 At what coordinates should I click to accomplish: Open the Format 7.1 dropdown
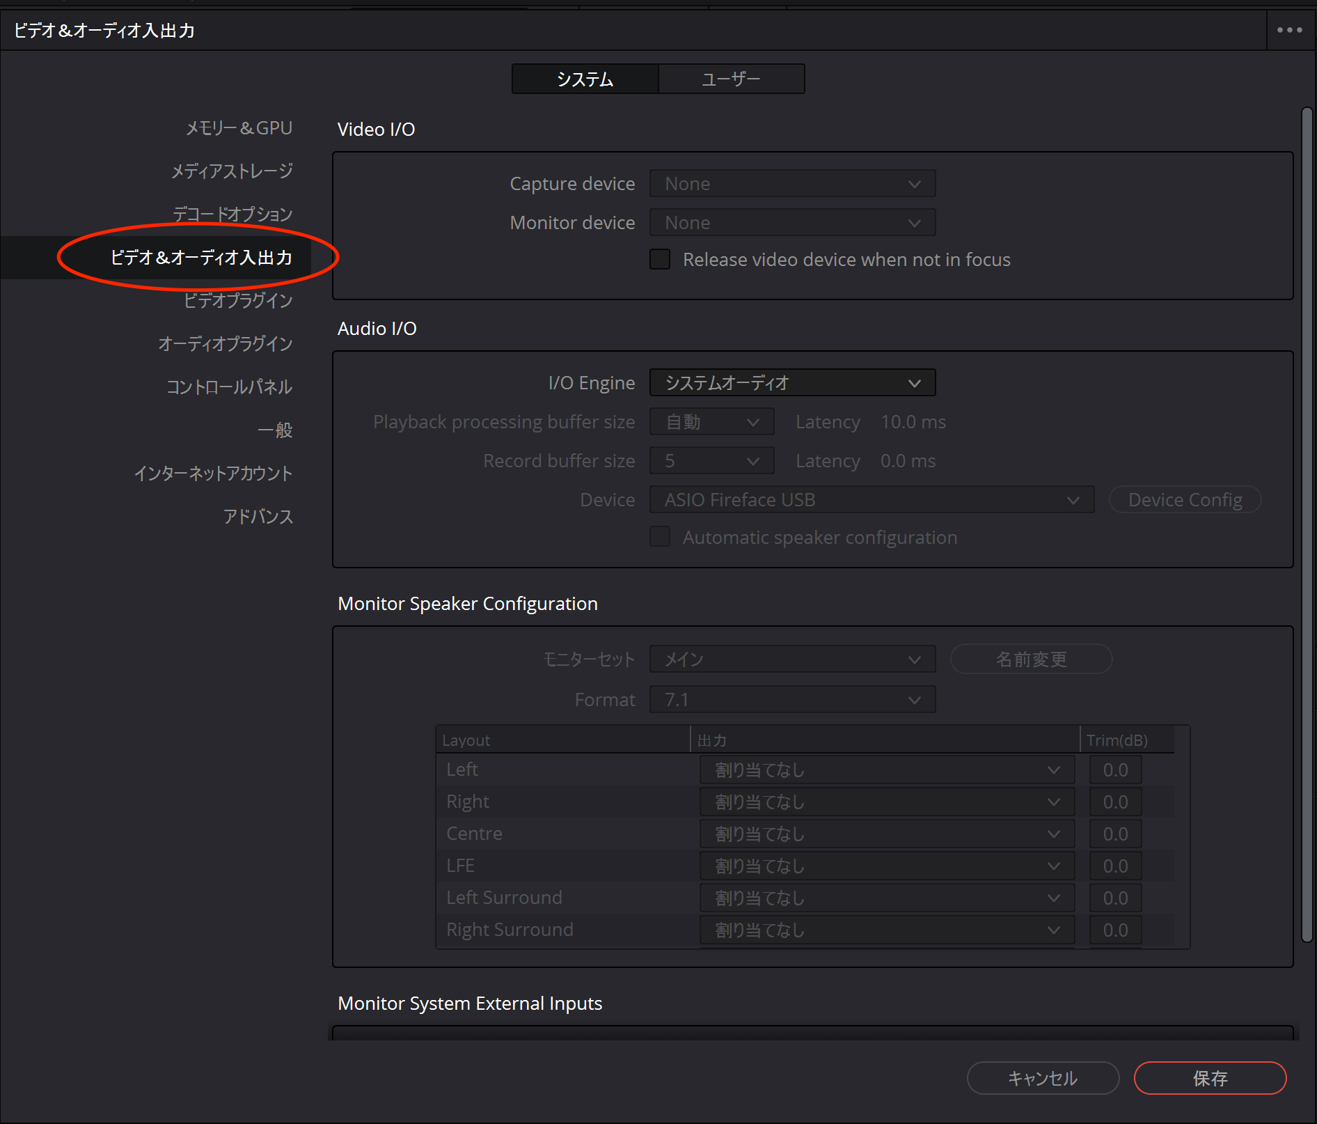point(792,699)
